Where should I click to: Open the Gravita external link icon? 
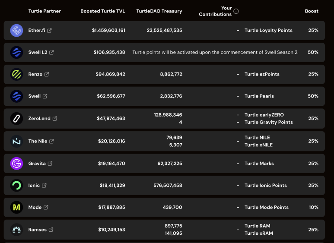coord(50,164)
